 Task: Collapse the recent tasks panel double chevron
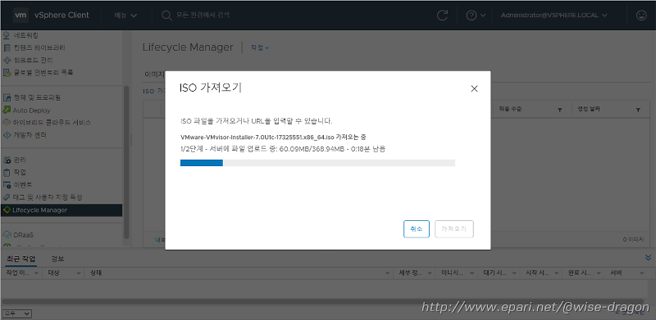649,257
